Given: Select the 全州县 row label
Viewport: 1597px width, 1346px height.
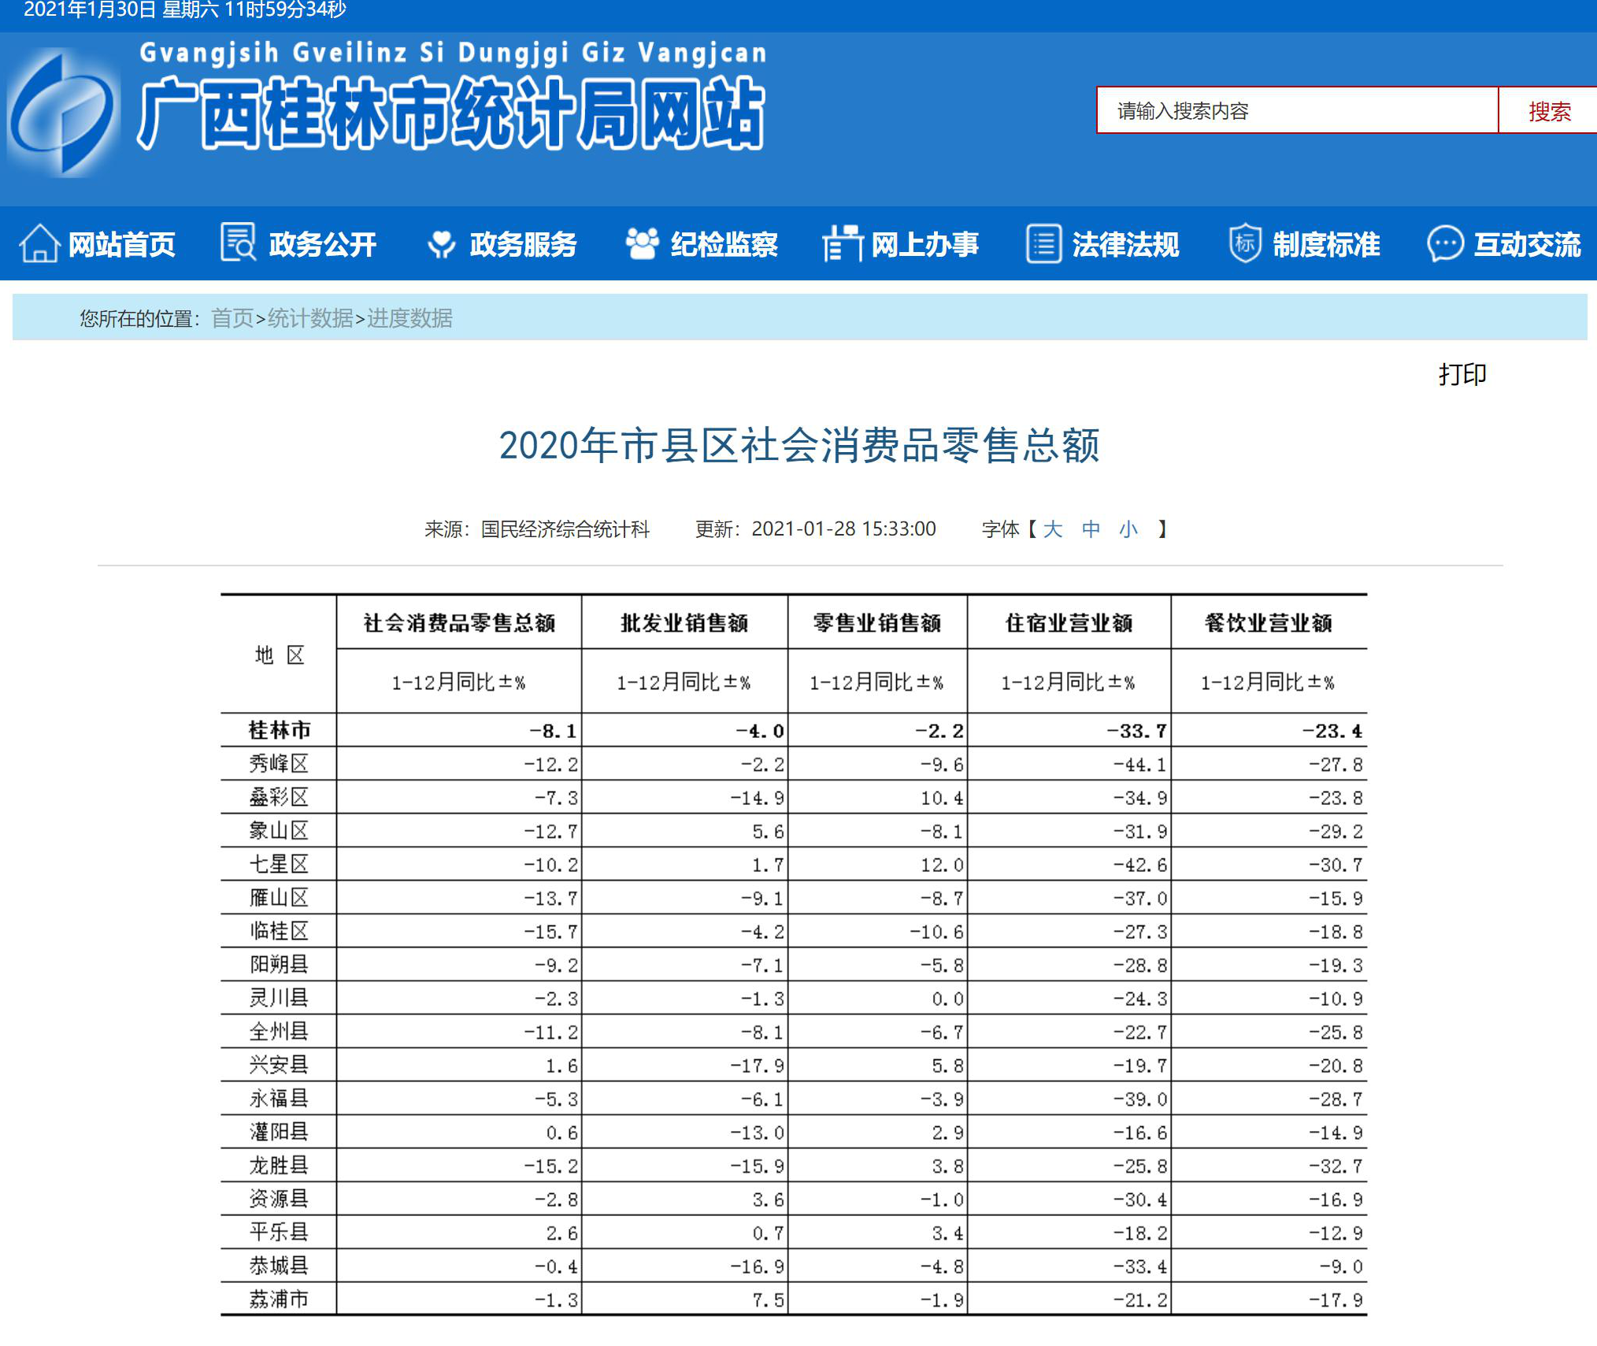Looking at the screenshot, I should coord(279,1031).
